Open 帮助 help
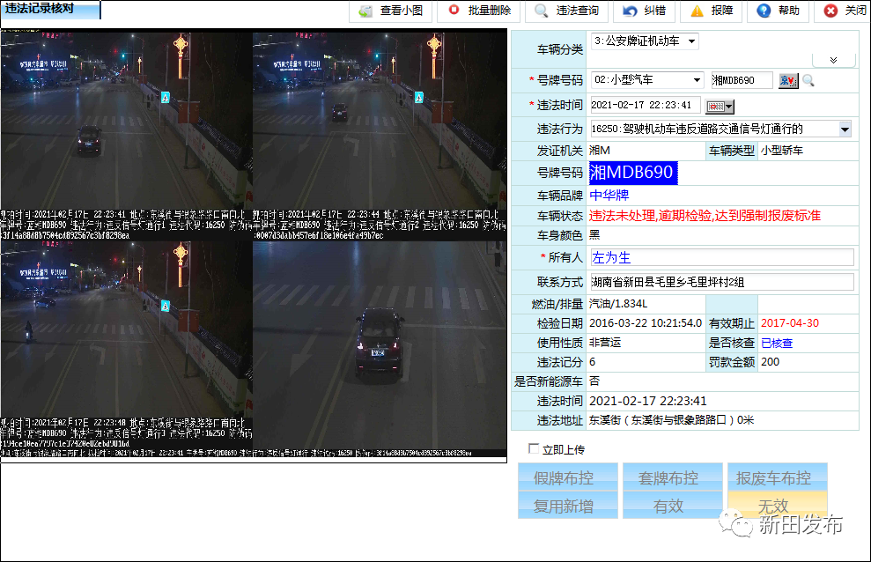This screenshot has height=562, width=871. 779,11
